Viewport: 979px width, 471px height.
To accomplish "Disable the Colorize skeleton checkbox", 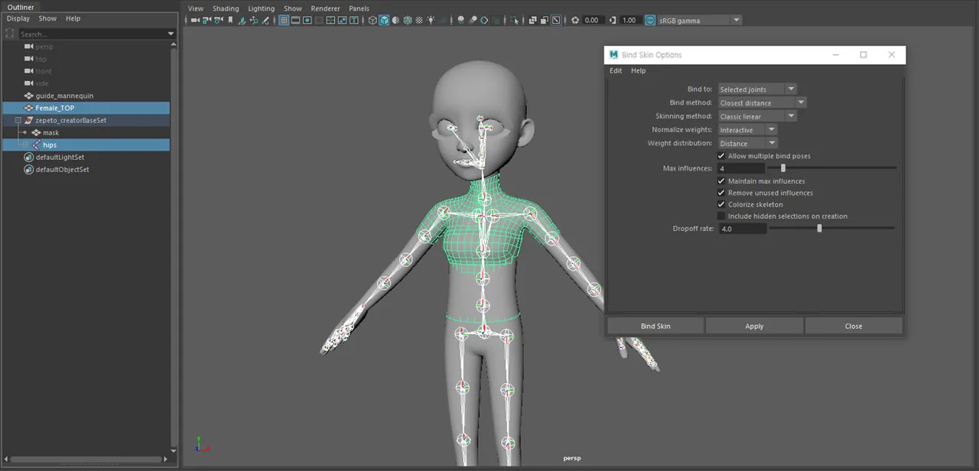I will (x=721, y=204).
